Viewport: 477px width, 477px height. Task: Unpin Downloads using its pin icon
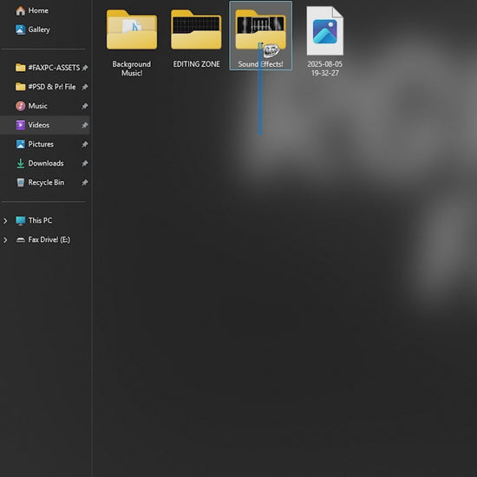85,163
